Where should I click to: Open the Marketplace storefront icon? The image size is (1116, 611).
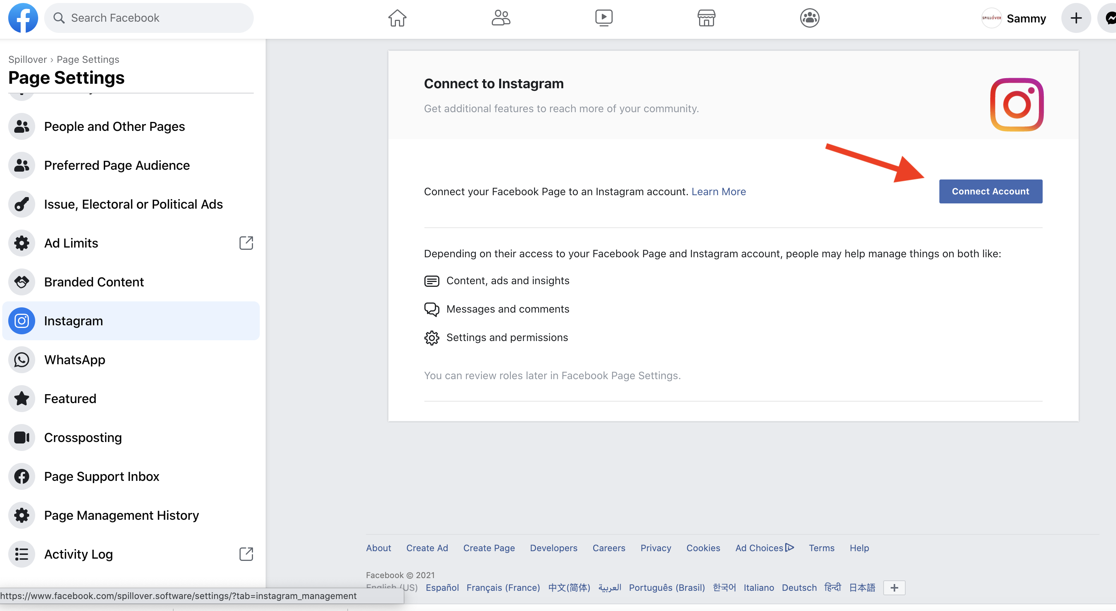[706, 18]
